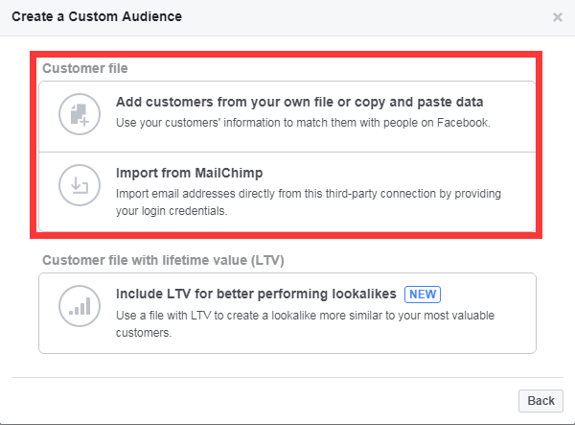The height and width of the screenshot is (425, 575).
Task: Choose the Import from MailChimp heading
Action: [x=189, y=173]
